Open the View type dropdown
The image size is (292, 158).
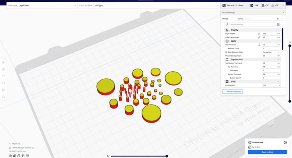click(42, 5)
